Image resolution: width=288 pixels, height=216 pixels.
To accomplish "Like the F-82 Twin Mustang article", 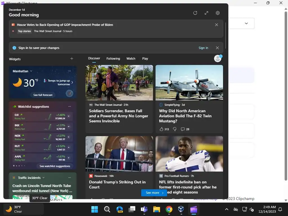I will click(161, 129).
